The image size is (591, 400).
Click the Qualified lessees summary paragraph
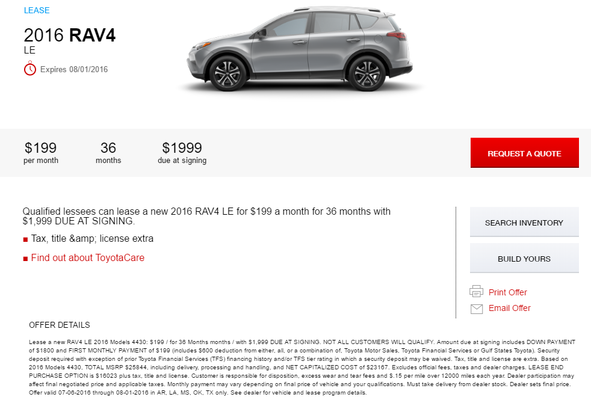tap(206, 216)
